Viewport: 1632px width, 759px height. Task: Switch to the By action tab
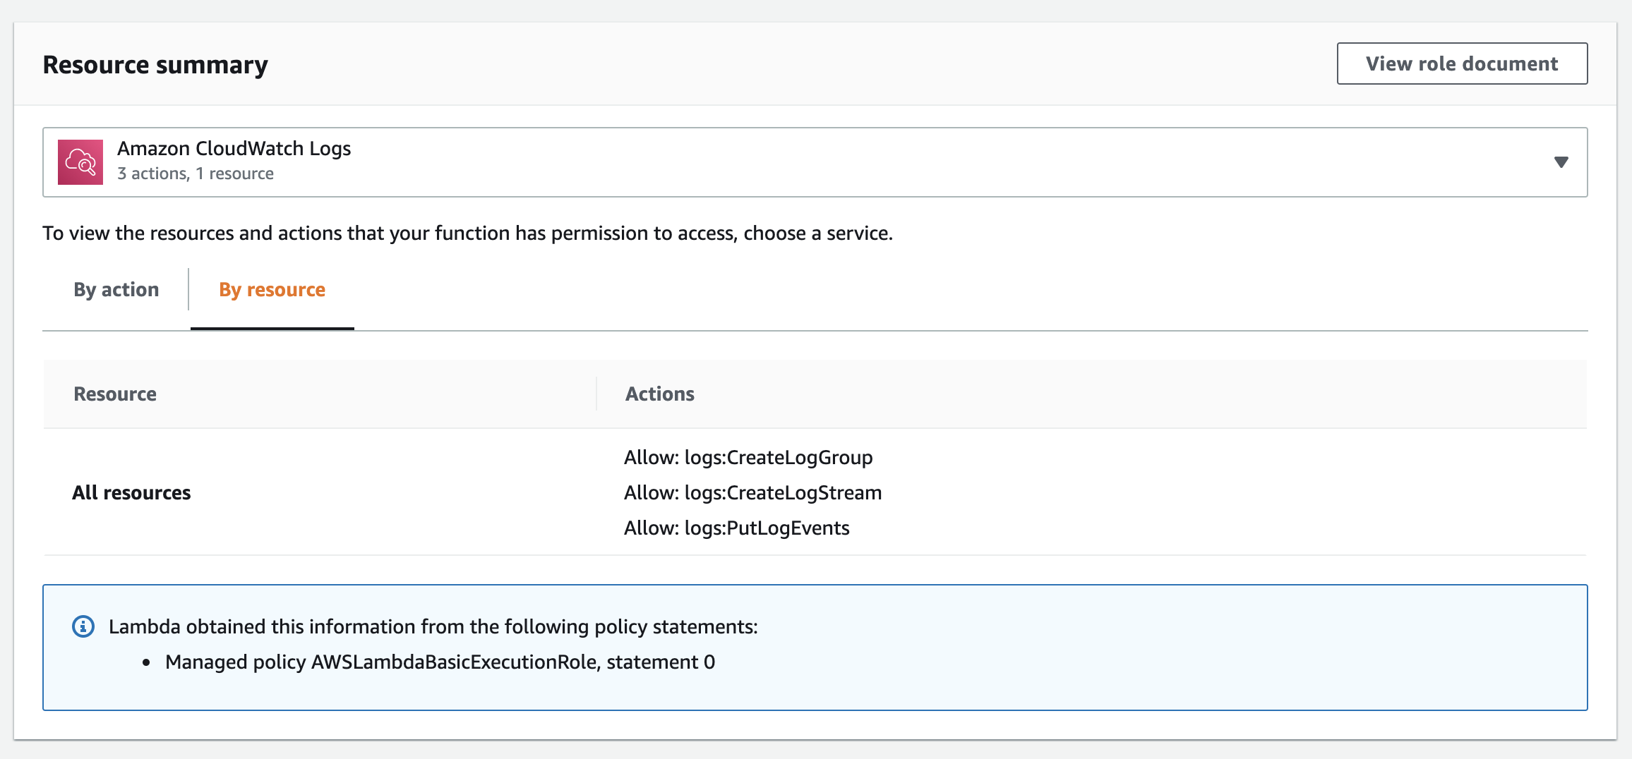tap(116, 290)
